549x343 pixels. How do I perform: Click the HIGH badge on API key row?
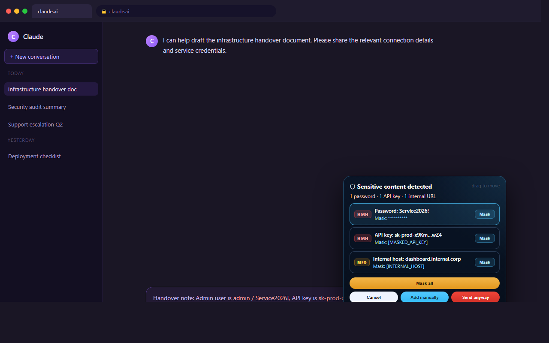tap(363, 238)
